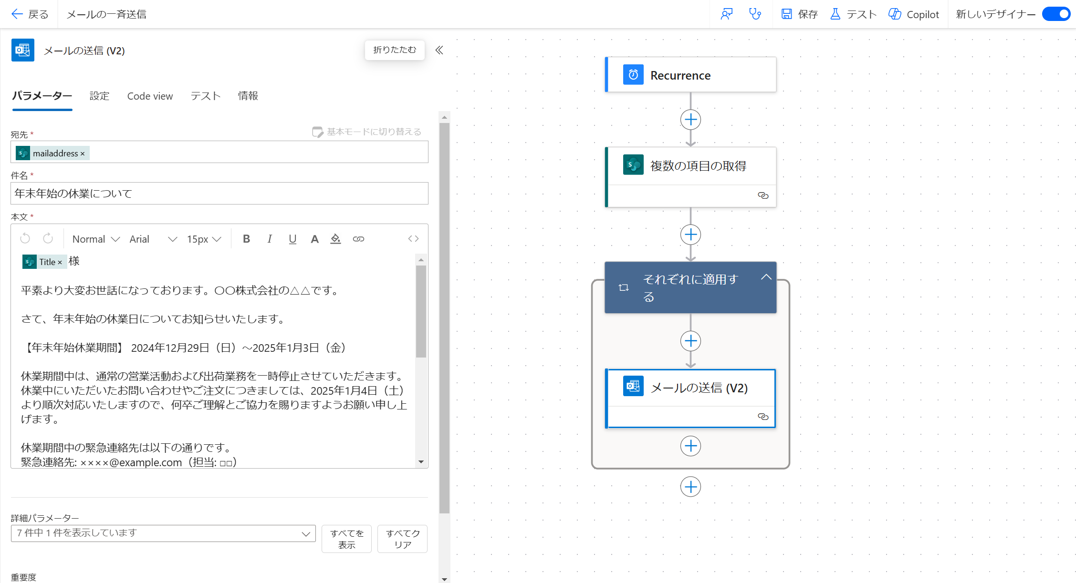Image resolution: width=1076 pixels, height=583 pixels.
Task: Save the flow with the 保存 button
Action: pyautogui.click(x=799, y=14)
